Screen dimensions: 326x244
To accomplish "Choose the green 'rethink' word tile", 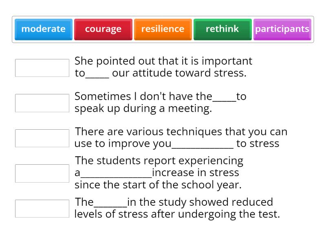I will tap(222, 29).
